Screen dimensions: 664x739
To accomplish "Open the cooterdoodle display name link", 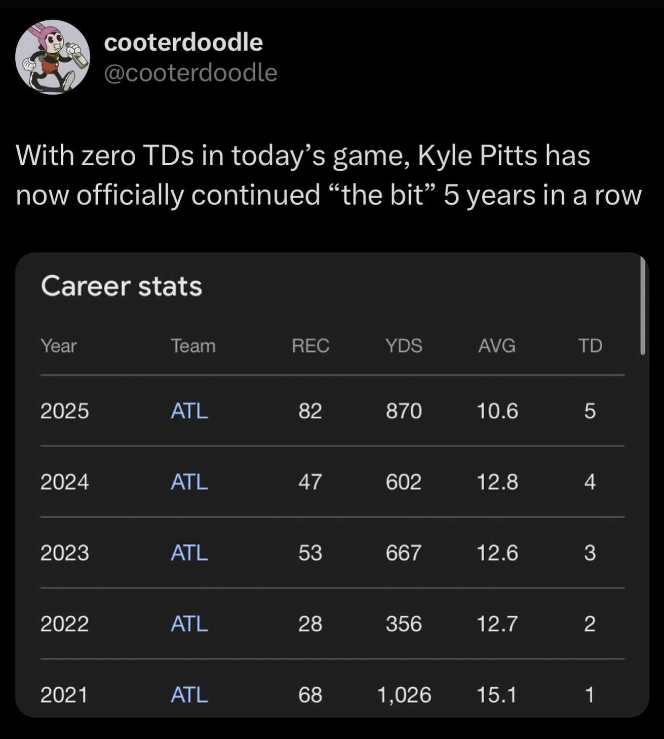I will [x=183, y=42].
